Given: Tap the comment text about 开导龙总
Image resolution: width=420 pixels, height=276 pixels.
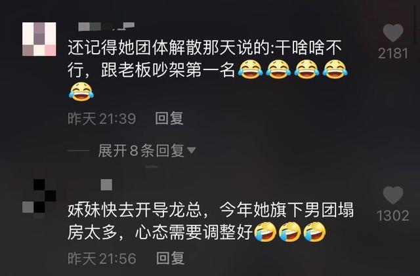Looking at the screenshot, I should (211, 221).
